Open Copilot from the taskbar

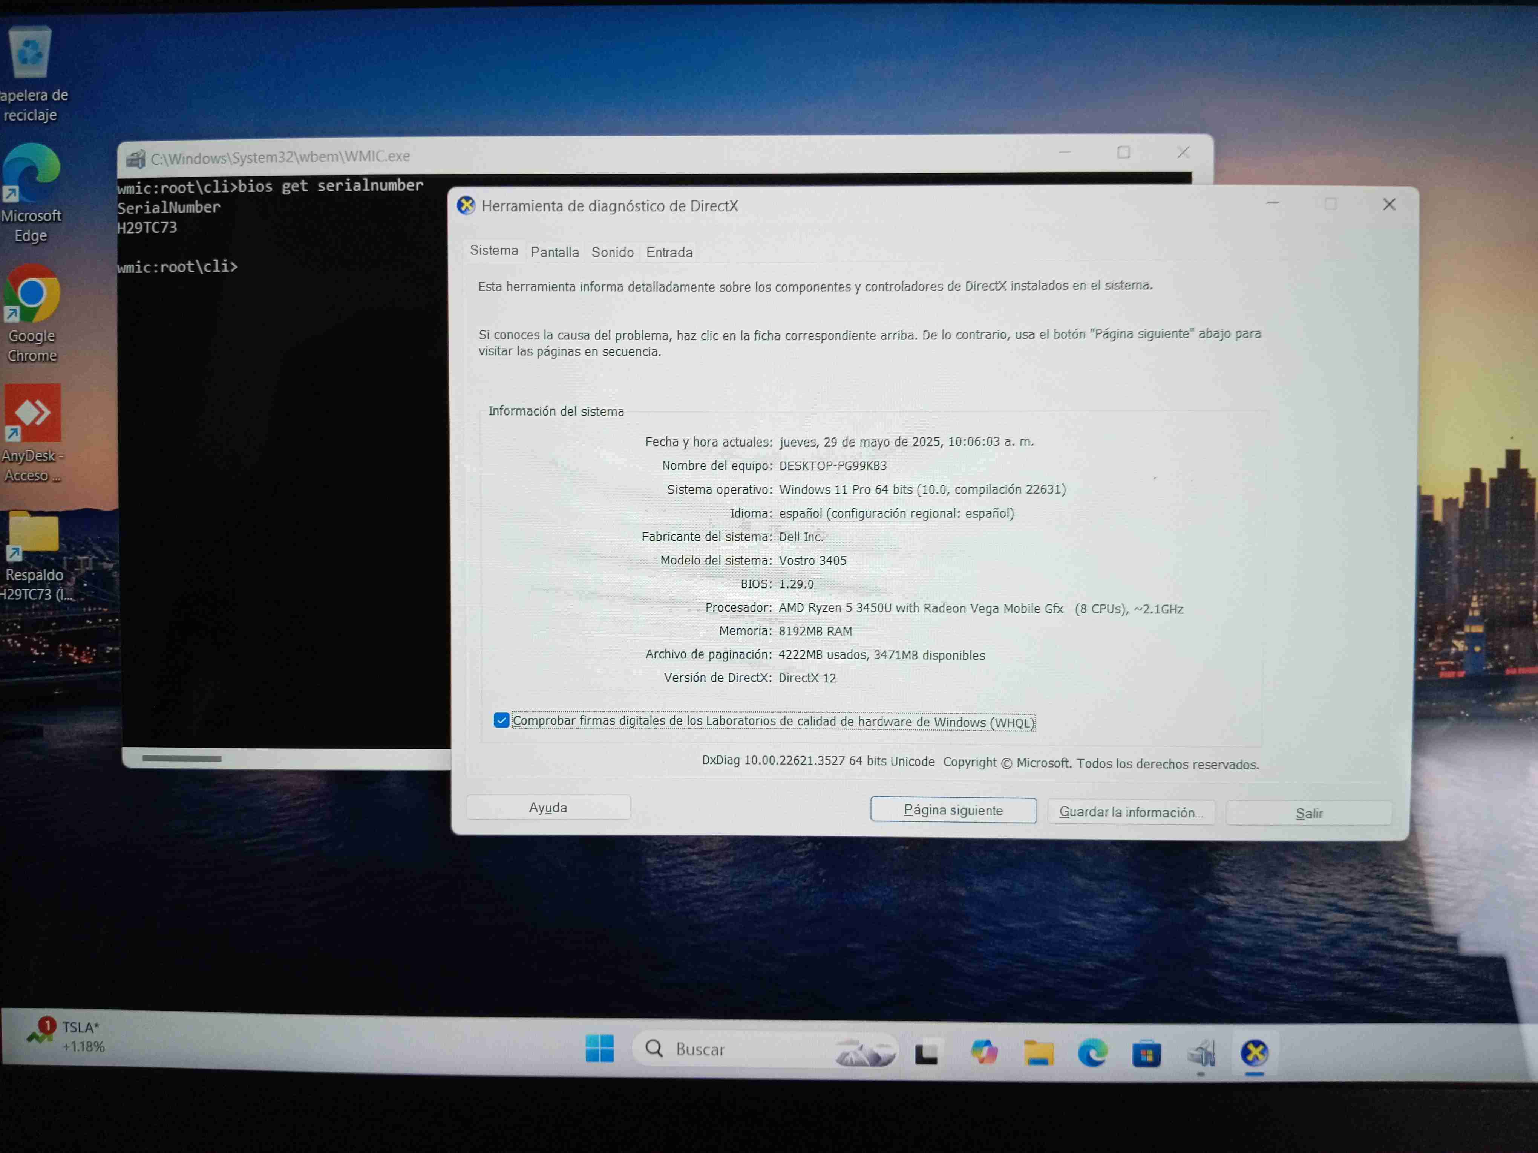click(984, 1052)
